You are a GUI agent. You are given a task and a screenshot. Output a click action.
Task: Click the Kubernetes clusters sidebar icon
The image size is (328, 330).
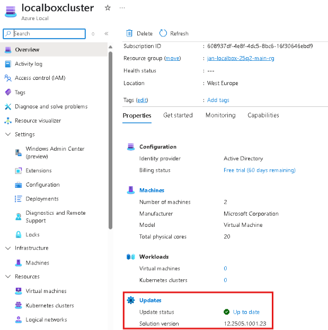tap(19, 305)
